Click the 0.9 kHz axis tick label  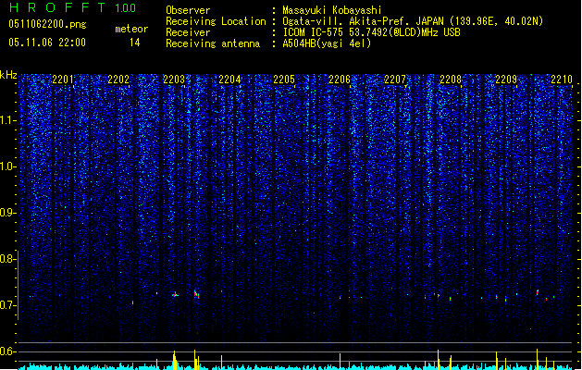[6, 213]
